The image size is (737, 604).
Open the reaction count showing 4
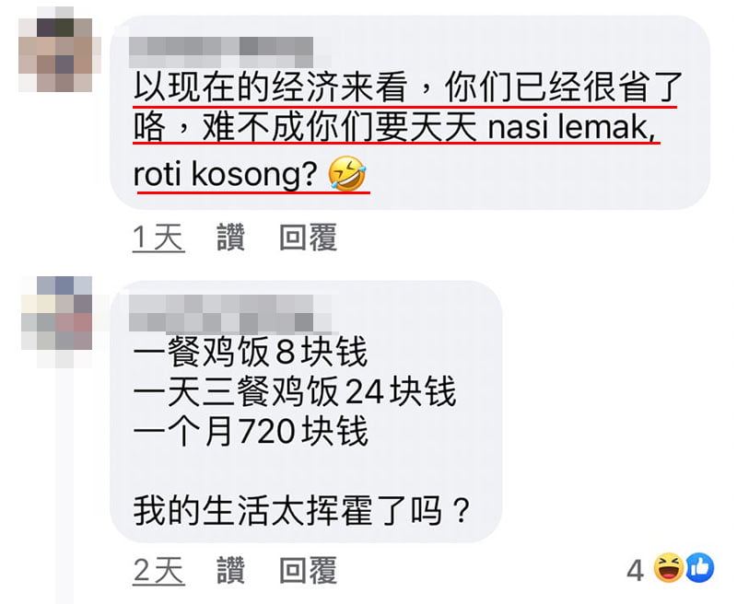635,570
